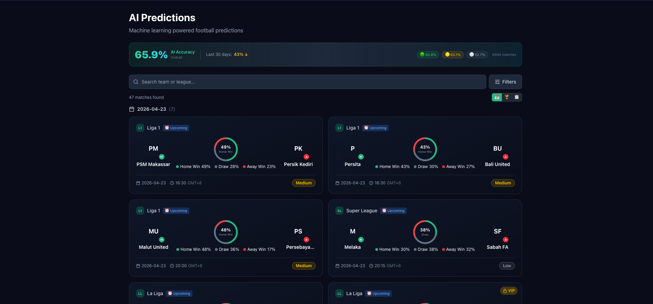Click the search magnifier icon
Screen dimensions: 653x304
[x=136, y=82]
